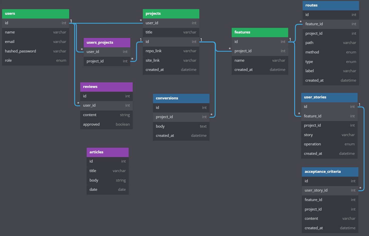
Task: Select the routes table header
Action: [x=330, y=5]
